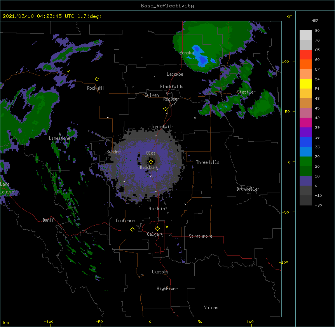Click the yellow diamond marker at Olds radar center
The height and width of the screenshot is (327, 335).
tap(151, 162)
